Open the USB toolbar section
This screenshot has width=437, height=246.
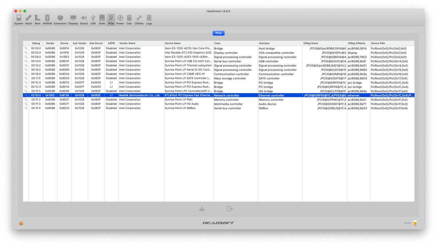[93, 19]
